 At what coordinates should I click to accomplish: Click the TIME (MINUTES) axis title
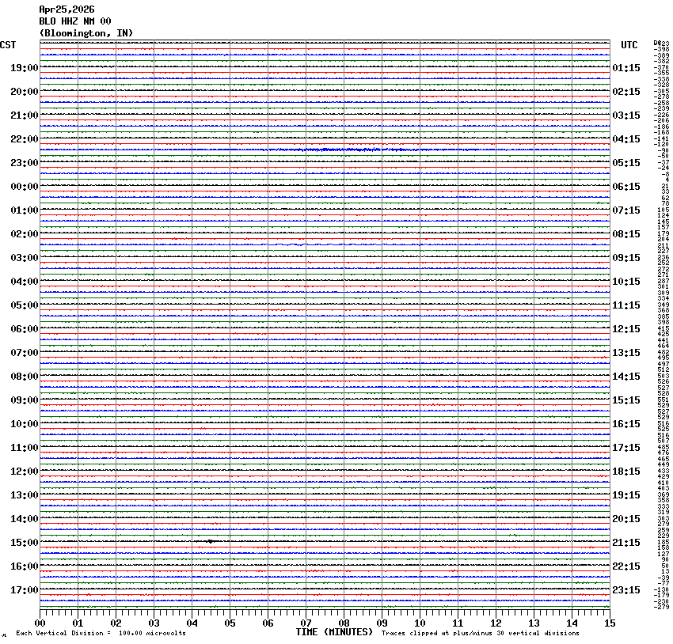[334, 632]
